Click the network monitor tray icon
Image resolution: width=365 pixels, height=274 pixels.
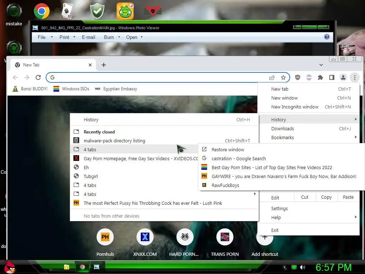click(294, 267)
